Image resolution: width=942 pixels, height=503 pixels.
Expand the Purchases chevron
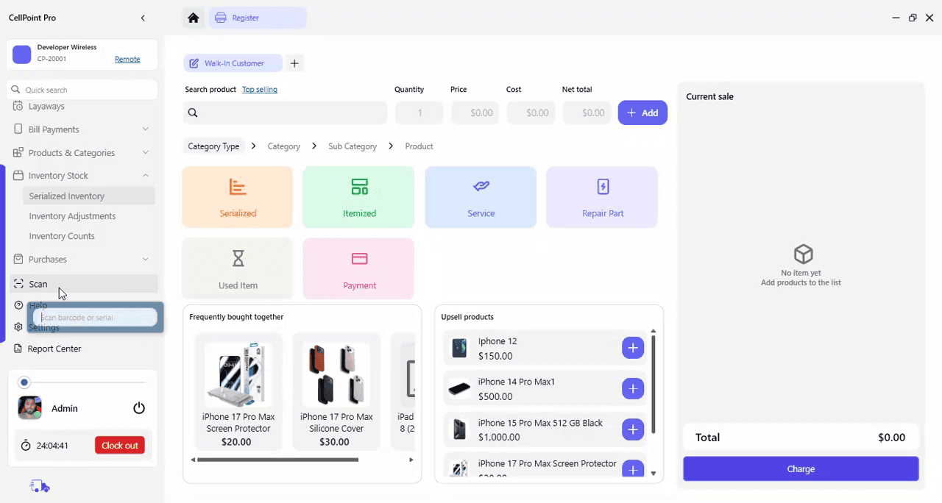(x=146, y=260)
